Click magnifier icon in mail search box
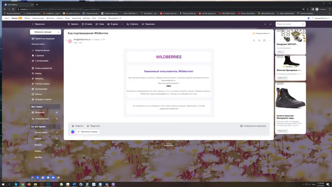Viewport: 332px width, 187px height. pos(303,24)
